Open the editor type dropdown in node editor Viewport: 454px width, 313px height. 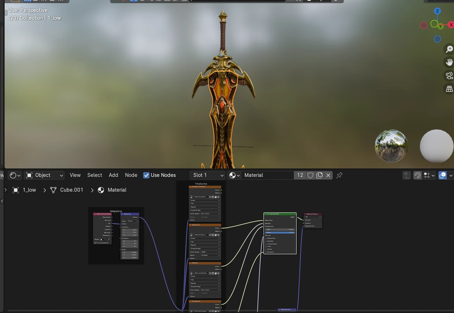pos(15,175)
